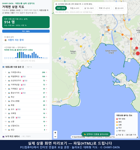Click the flag icon beside 대중교통 이용 많은 곳

coord(3,67)
